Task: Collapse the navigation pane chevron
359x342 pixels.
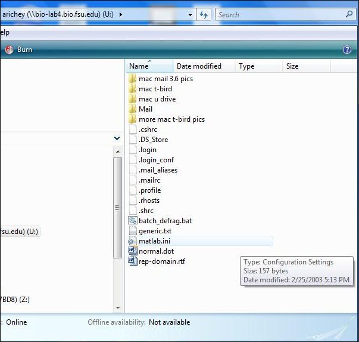Action: (x=117, y=138)
